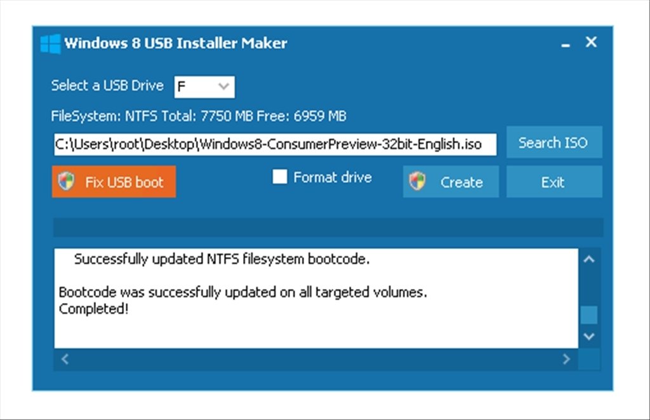Enable the Format drive checkbox
Screen dimensions: 650x420
point(280,177)
